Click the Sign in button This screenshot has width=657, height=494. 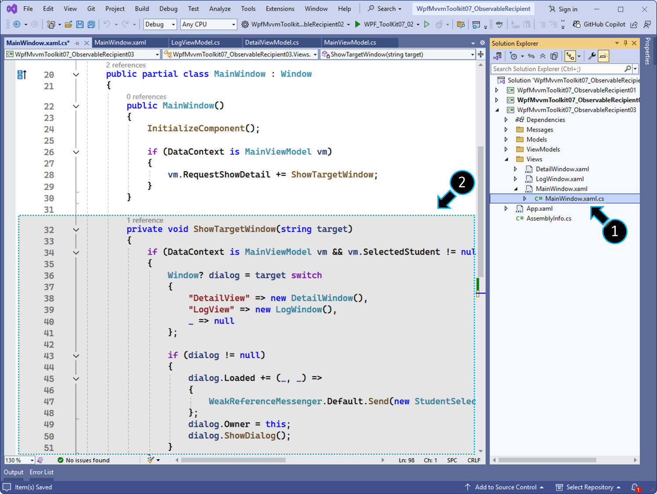tap(563, 9)
